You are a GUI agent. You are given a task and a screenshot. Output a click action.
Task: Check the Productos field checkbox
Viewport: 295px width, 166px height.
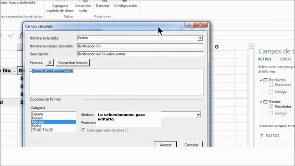click(271, 85)
